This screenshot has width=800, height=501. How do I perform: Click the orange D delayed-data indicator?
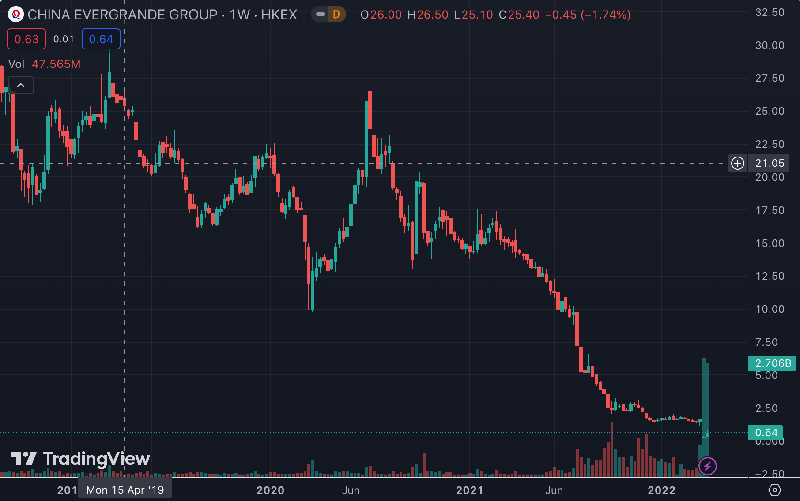pos(336,15)
